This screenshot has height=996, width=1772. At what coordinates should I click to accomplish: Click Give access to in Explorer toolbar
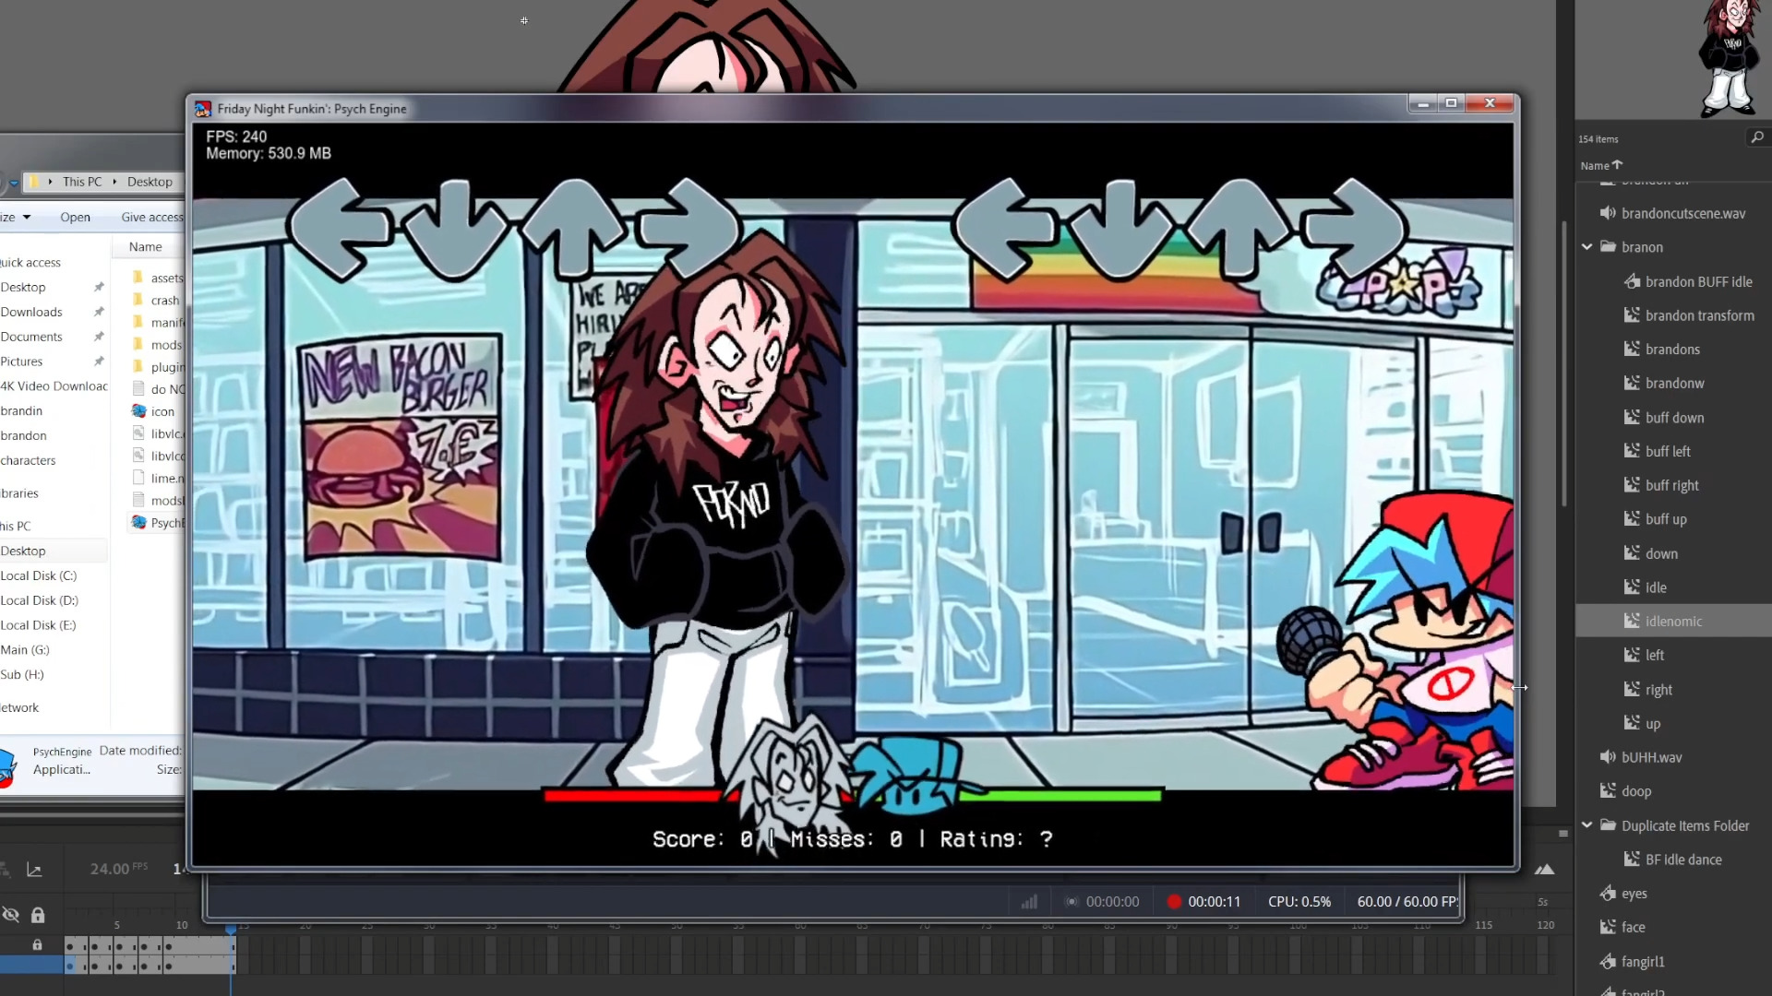pos(152,218)
